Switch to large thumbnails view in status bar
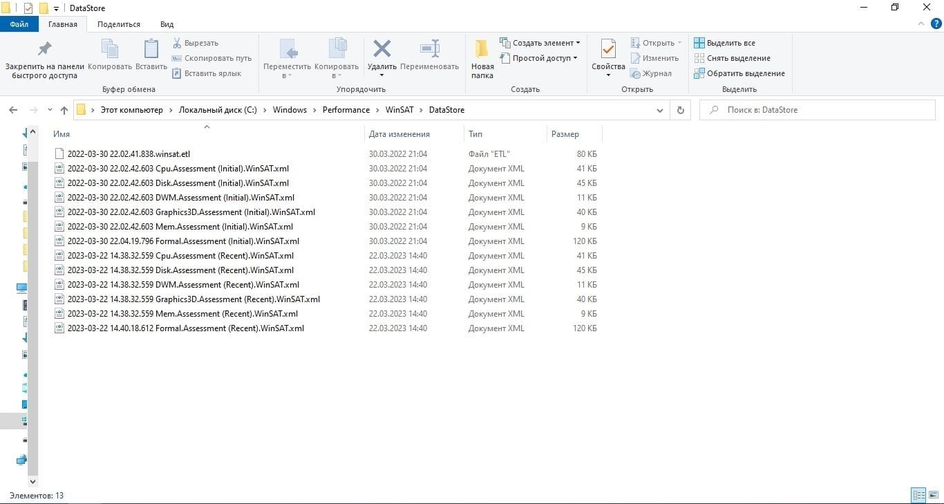944x504 pixels. [x=932, y=495]
